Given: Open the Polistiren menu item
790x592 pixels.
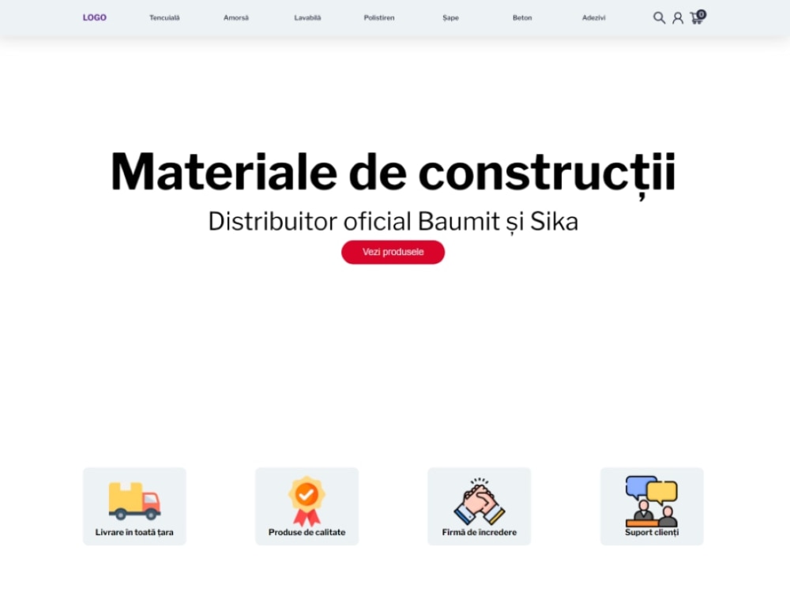Looking at the screenshot, I should coord(379,17).
